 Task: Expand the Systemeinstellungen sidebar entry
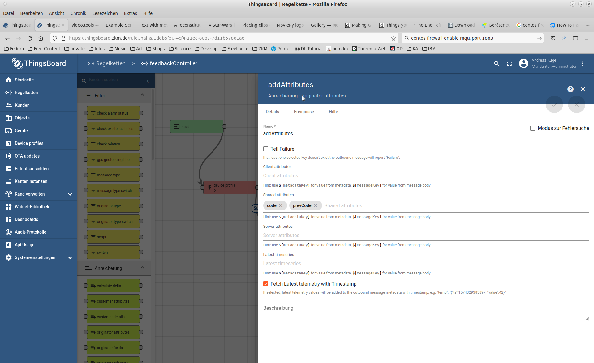(x=70, y=257)
